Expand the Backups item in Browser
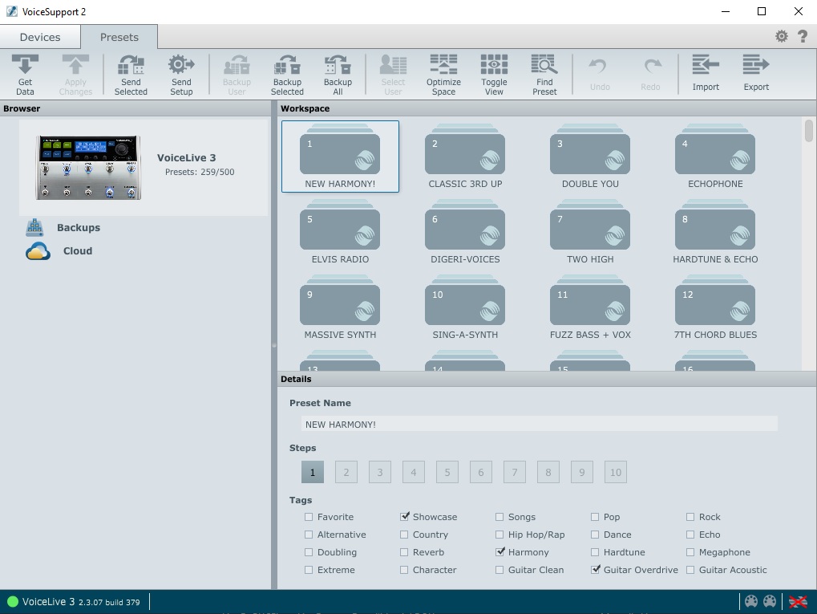The image size is (817, 614). point(78,228)
